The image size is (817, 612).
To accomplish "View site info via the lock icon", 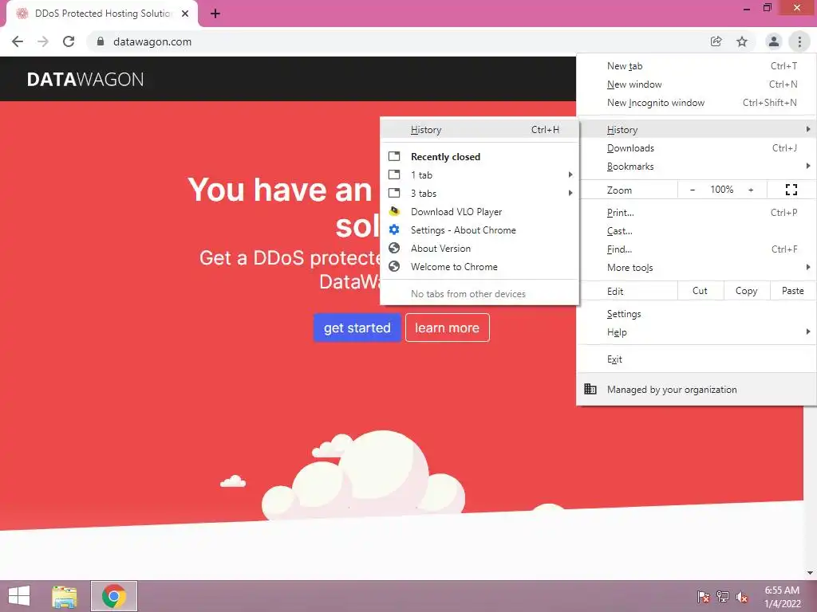I will [x=101, y=41].
